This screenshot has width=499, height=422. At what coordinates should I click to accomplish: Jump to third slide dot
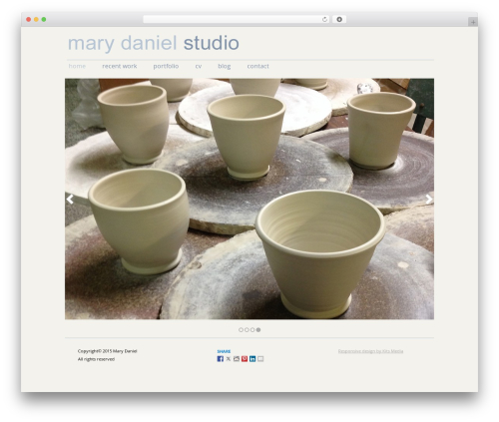coord(252,330)
